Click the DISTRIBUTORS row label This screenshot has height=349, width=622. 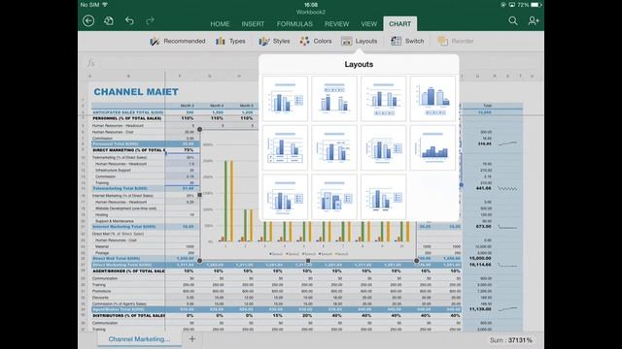point(128,316)
